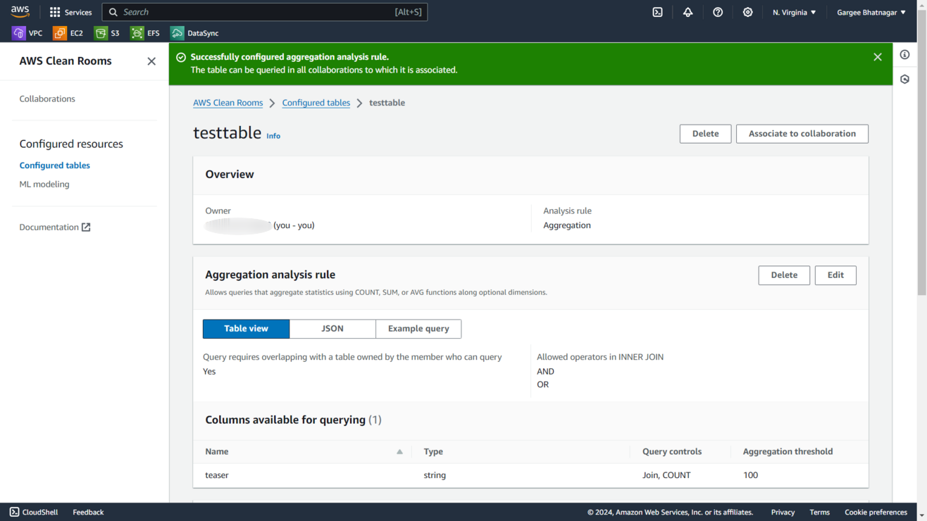Open the S3 shortcut
Image resolution: width=927 pixels, height=521 pixels.
[107, 33]
